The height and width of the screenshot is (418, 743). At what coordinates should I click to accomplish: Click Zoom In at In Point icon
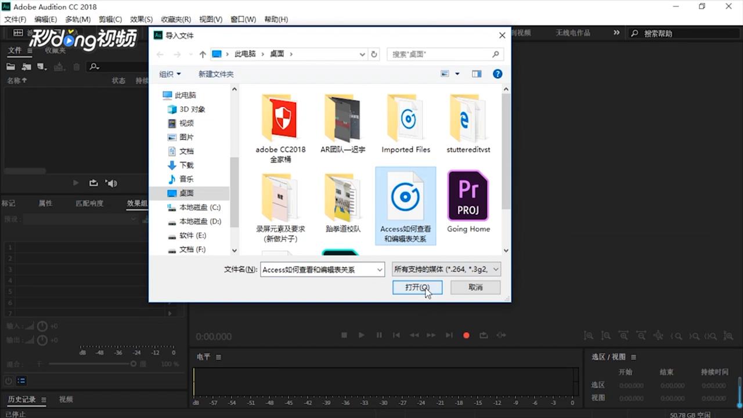[676, 336]
